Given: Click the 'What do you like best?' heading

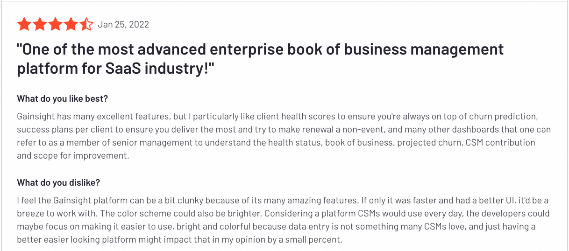Looking at the screenshot, I should [63, 99].
